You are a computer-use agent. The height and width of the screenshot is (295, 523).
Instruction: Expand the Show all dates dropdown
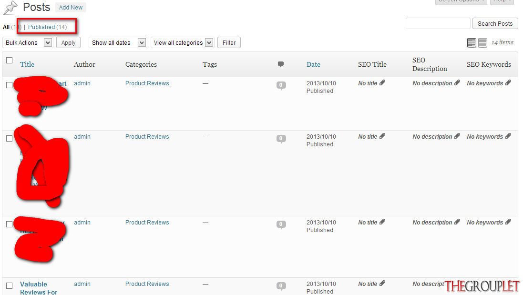(x=117, y=43)
